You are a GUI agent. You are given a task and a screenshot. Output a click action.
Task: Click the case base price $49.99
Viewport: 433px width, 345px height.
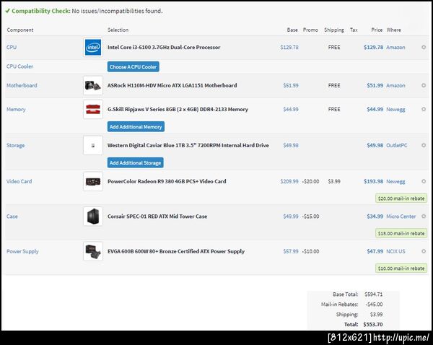click(x=291, y=217)
